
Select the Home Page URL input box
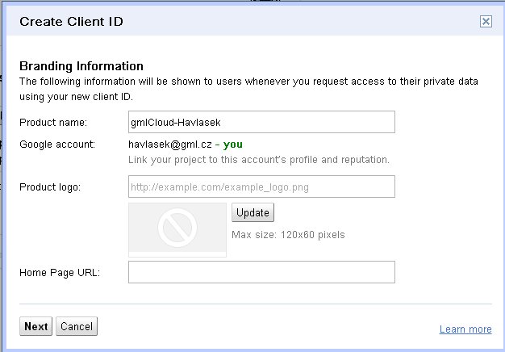click(x=261, y=272)
